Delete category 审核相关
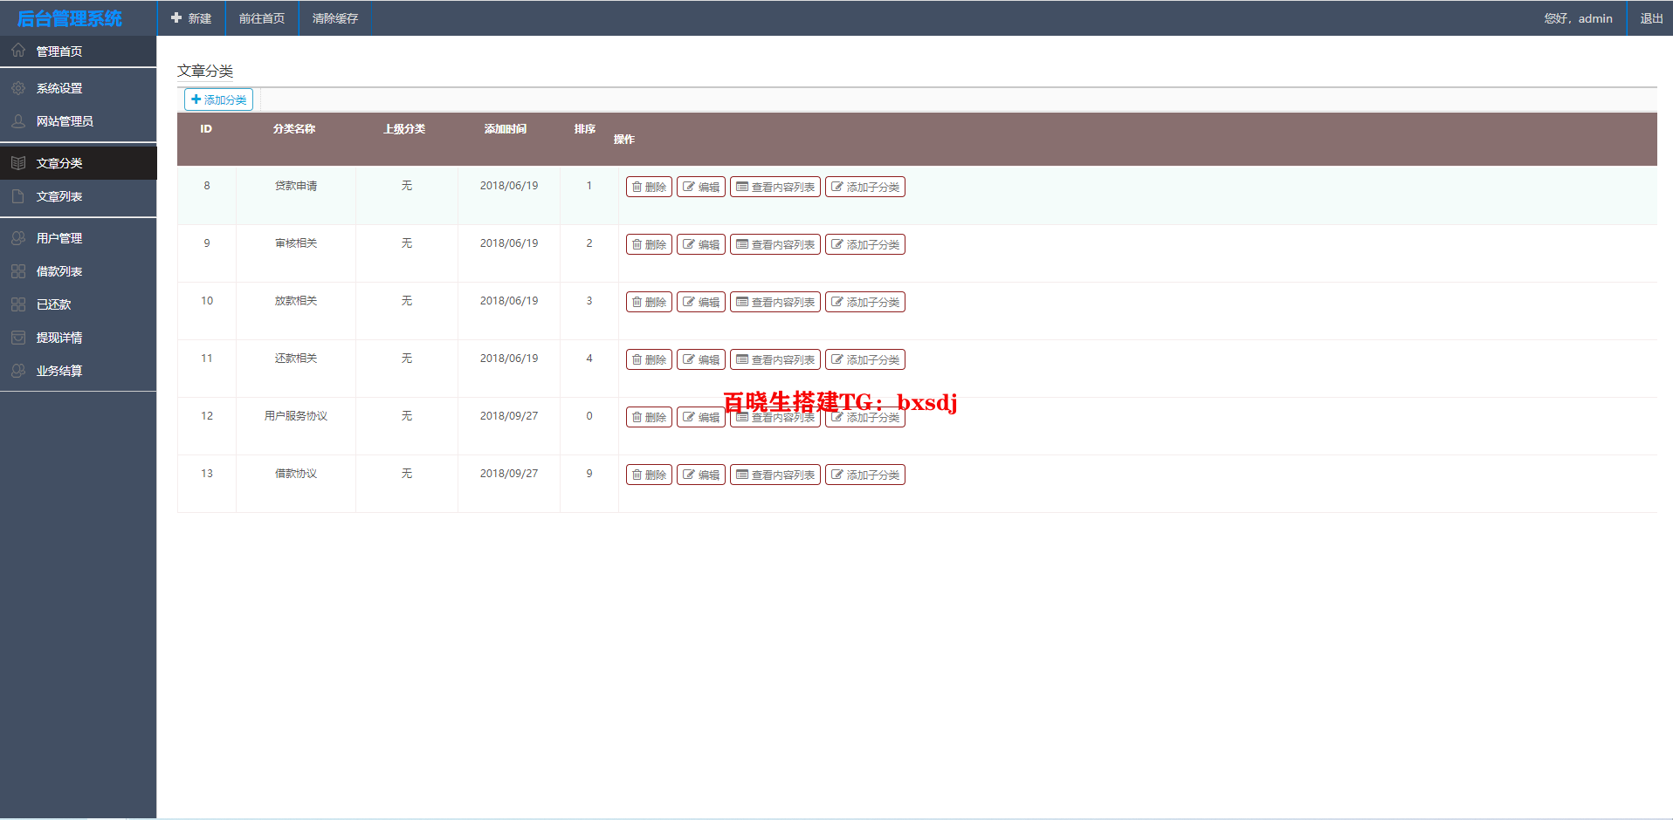 649,244
